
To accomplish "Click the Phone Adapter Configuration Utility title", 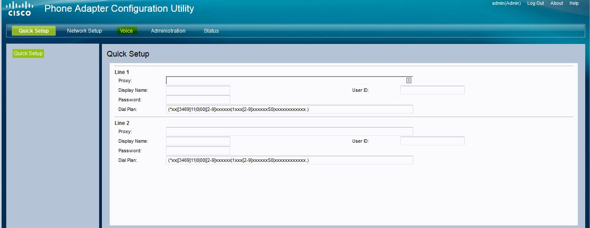I will pos(119,8).
